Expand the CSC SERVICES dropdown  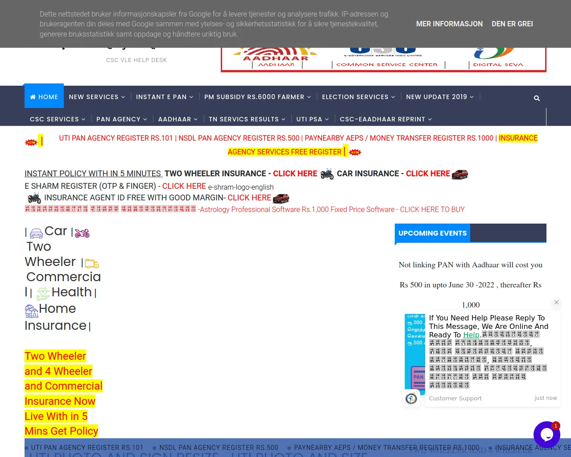click(x=58, y=119)
